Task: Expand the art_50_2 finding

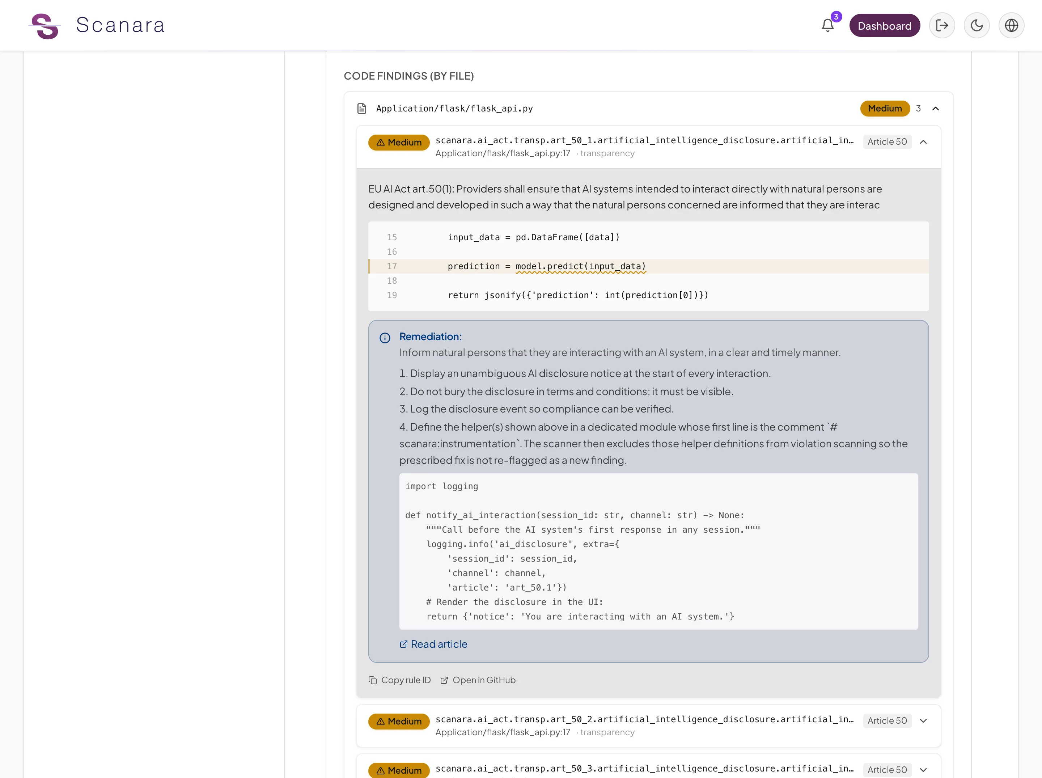Action: (x=923, y=720)
